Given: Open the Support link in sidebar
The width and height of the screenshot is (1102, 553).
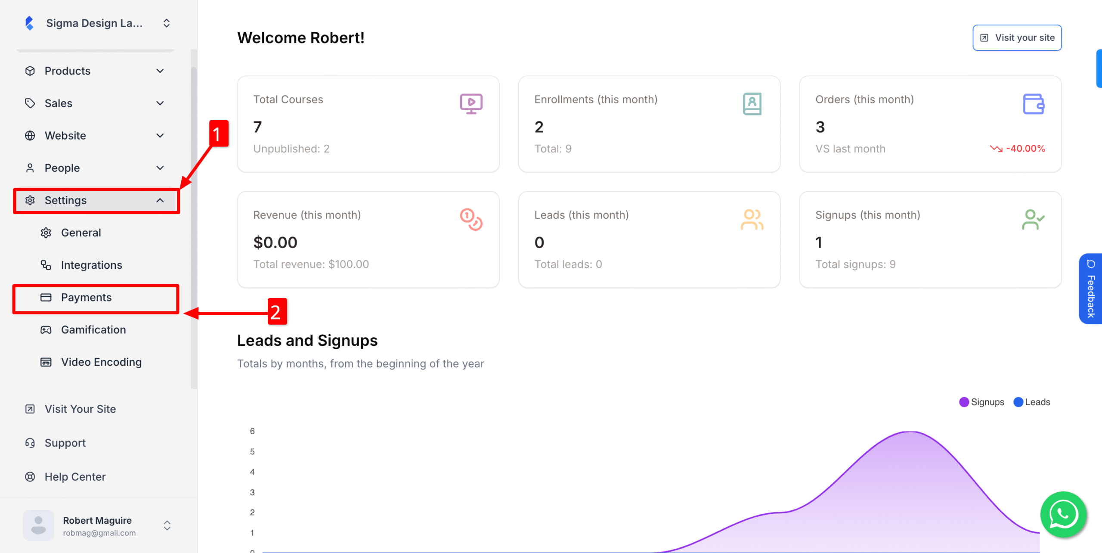Looking at the screenshot, I should coord(65,443).
